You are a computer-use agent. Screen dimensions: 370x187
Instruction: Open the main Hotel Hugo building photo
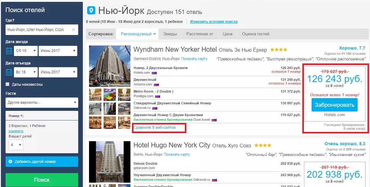pyautogui.click(x=110, y=162)
